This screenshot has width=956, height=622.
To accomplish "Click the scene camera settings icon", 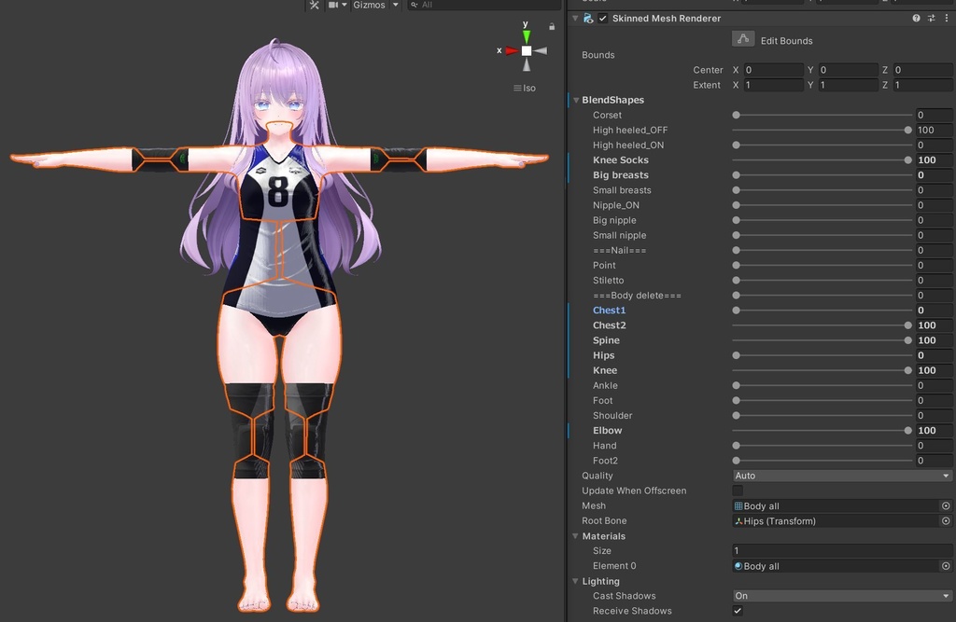I will (x=333, y=5).
